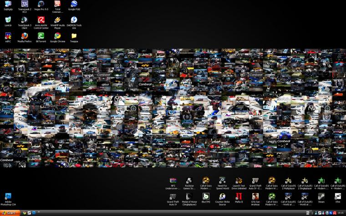Launch Teamspeak 2 RC2 shortcut
Viewport: 346px width, 216px height.
tap(25, 7)
